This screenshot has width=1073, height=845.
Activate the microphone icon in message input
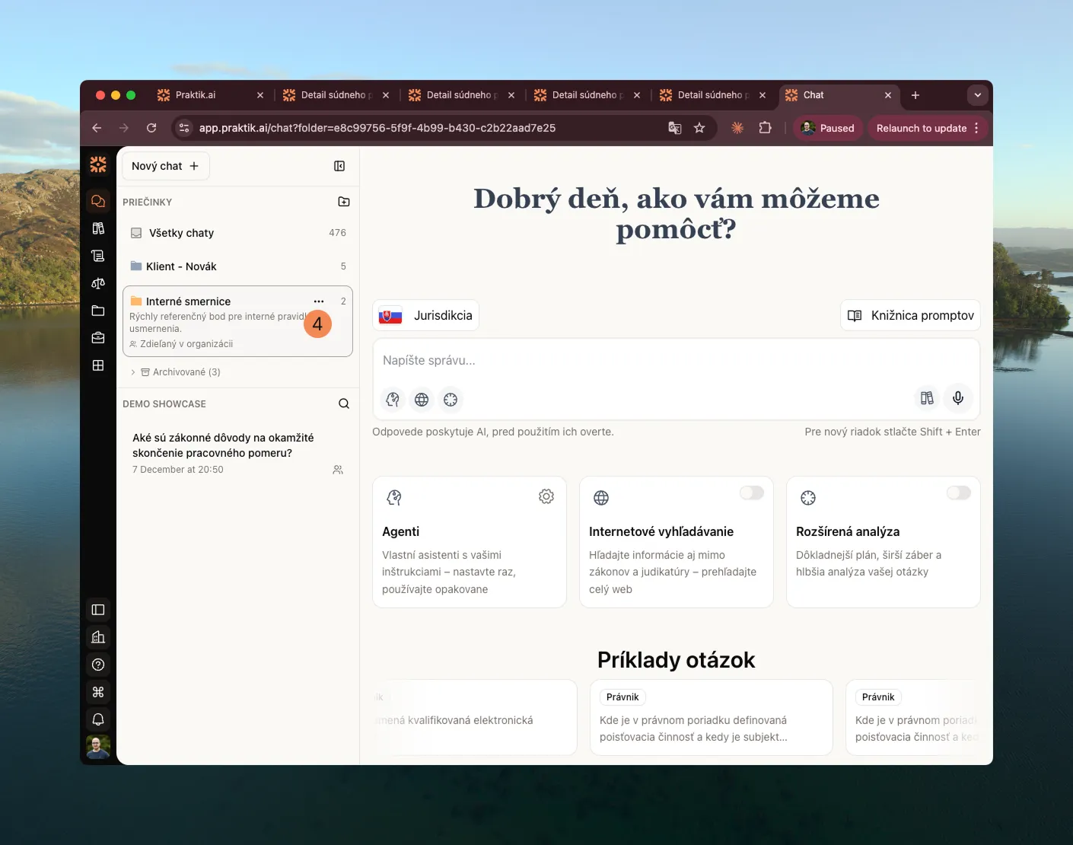pyautogui.click(x=957, y=398)
